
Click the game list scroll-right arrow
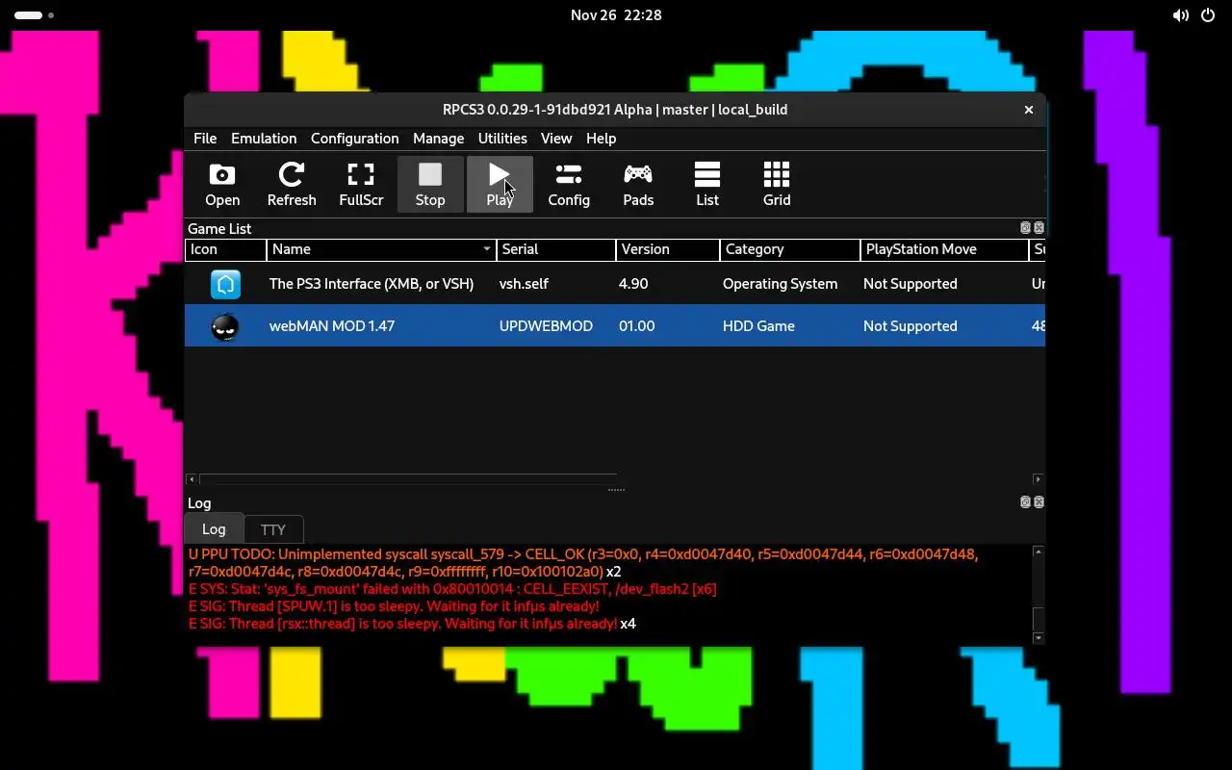[1038, 478]
